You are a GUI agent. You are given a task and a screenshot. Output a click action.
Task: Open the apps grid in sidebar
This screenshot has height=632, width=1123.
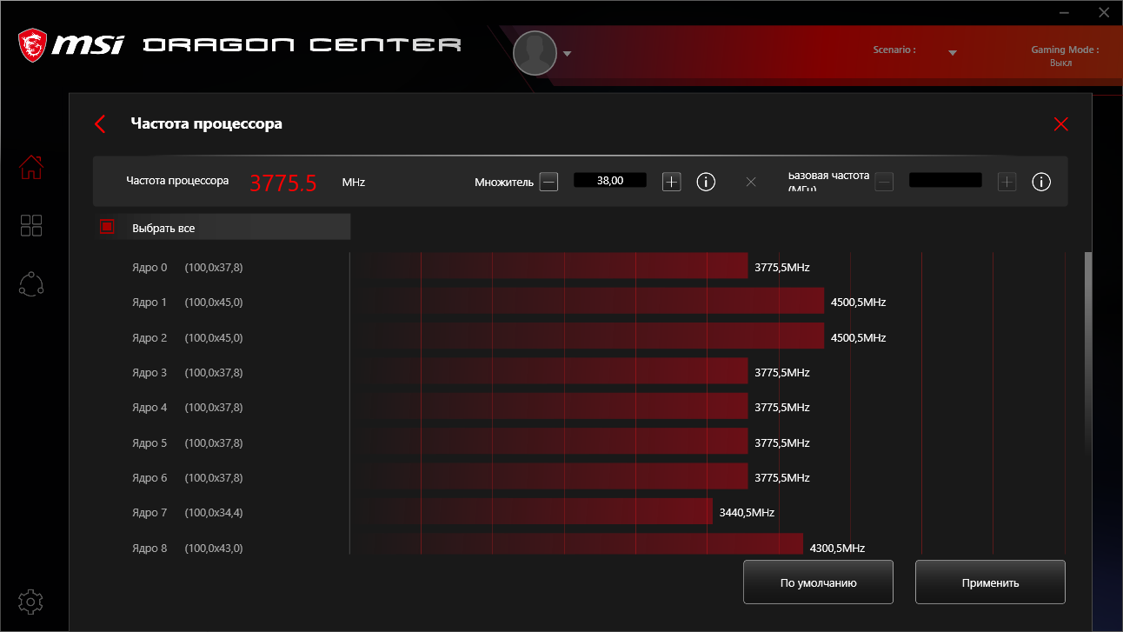click(31, 226)
